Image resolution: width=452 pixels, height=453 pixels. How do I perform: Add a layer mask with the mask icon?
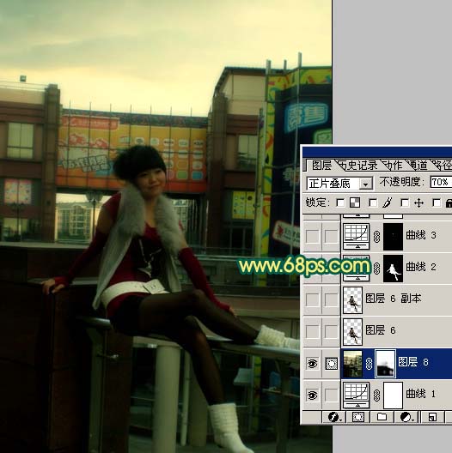coord(358,417)
